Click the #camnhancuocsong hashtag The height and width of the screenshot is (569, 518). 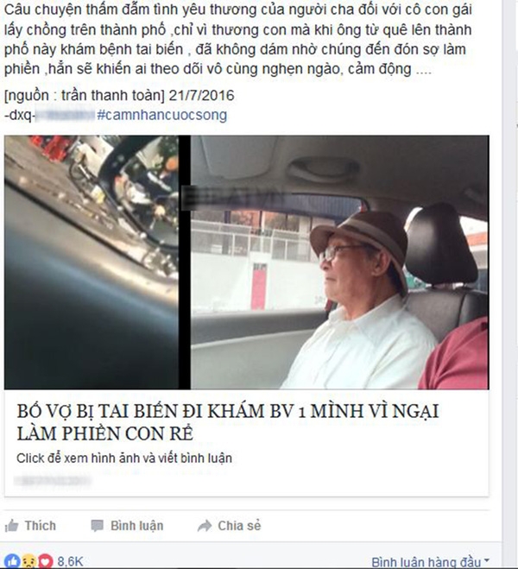click(161, 115)
